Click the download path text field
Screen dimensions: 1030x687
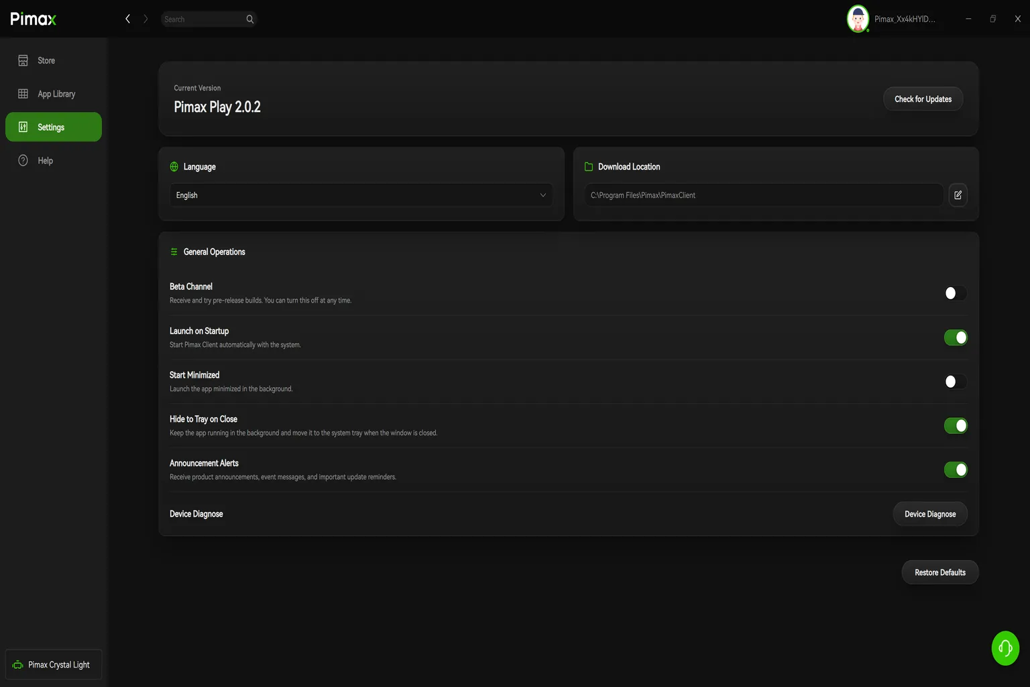[764, 195]
